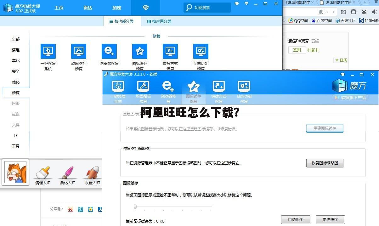Open the 天涯社区 bookmark
The image size is (379, 226).
coord(345,20)
